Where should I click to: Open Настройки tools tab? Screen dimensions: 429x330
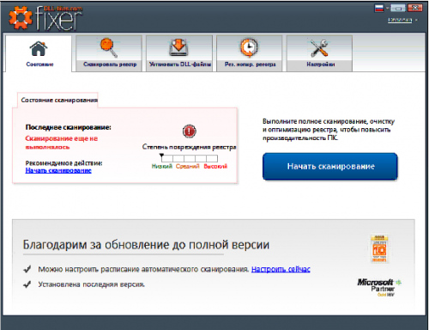point(319,53)
